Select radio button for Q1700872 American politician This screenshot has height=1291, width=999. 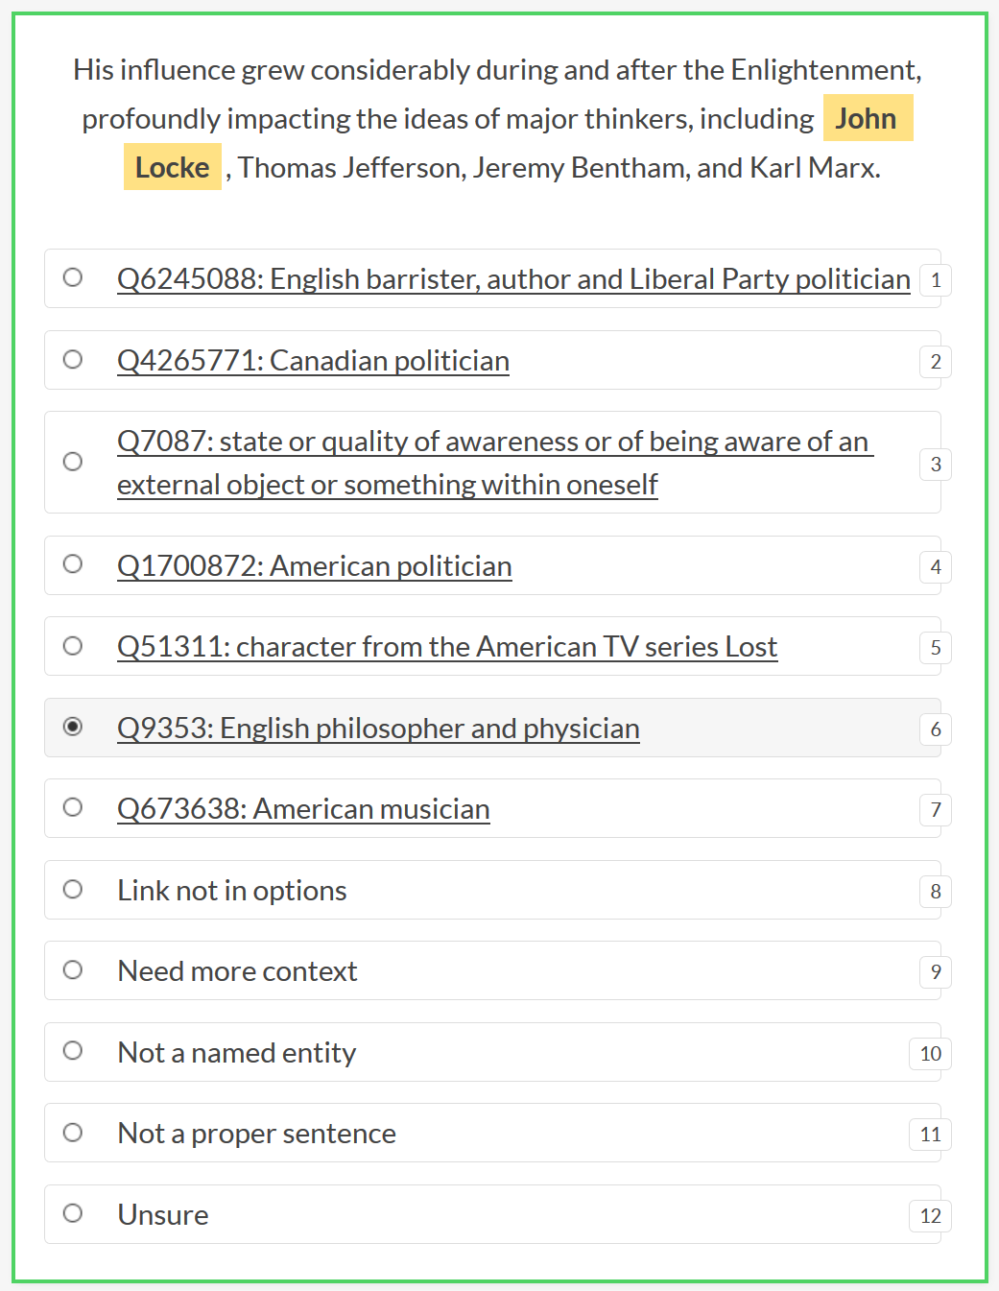tap(73, 563)
